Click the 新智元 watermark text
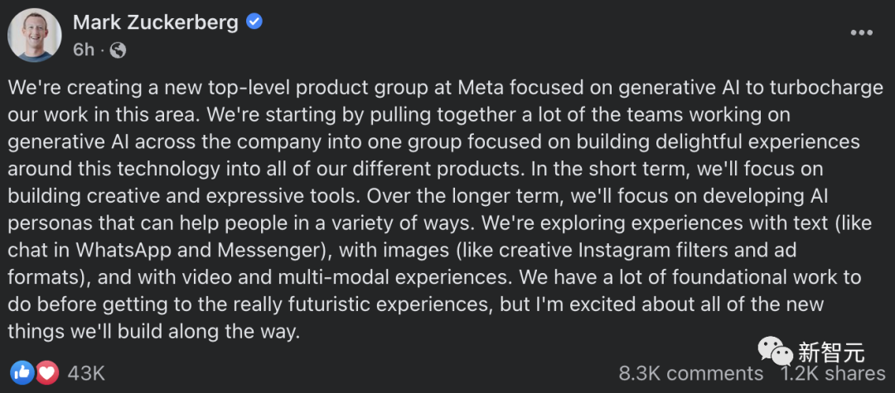The image size is (895, 393). point(831,352)
